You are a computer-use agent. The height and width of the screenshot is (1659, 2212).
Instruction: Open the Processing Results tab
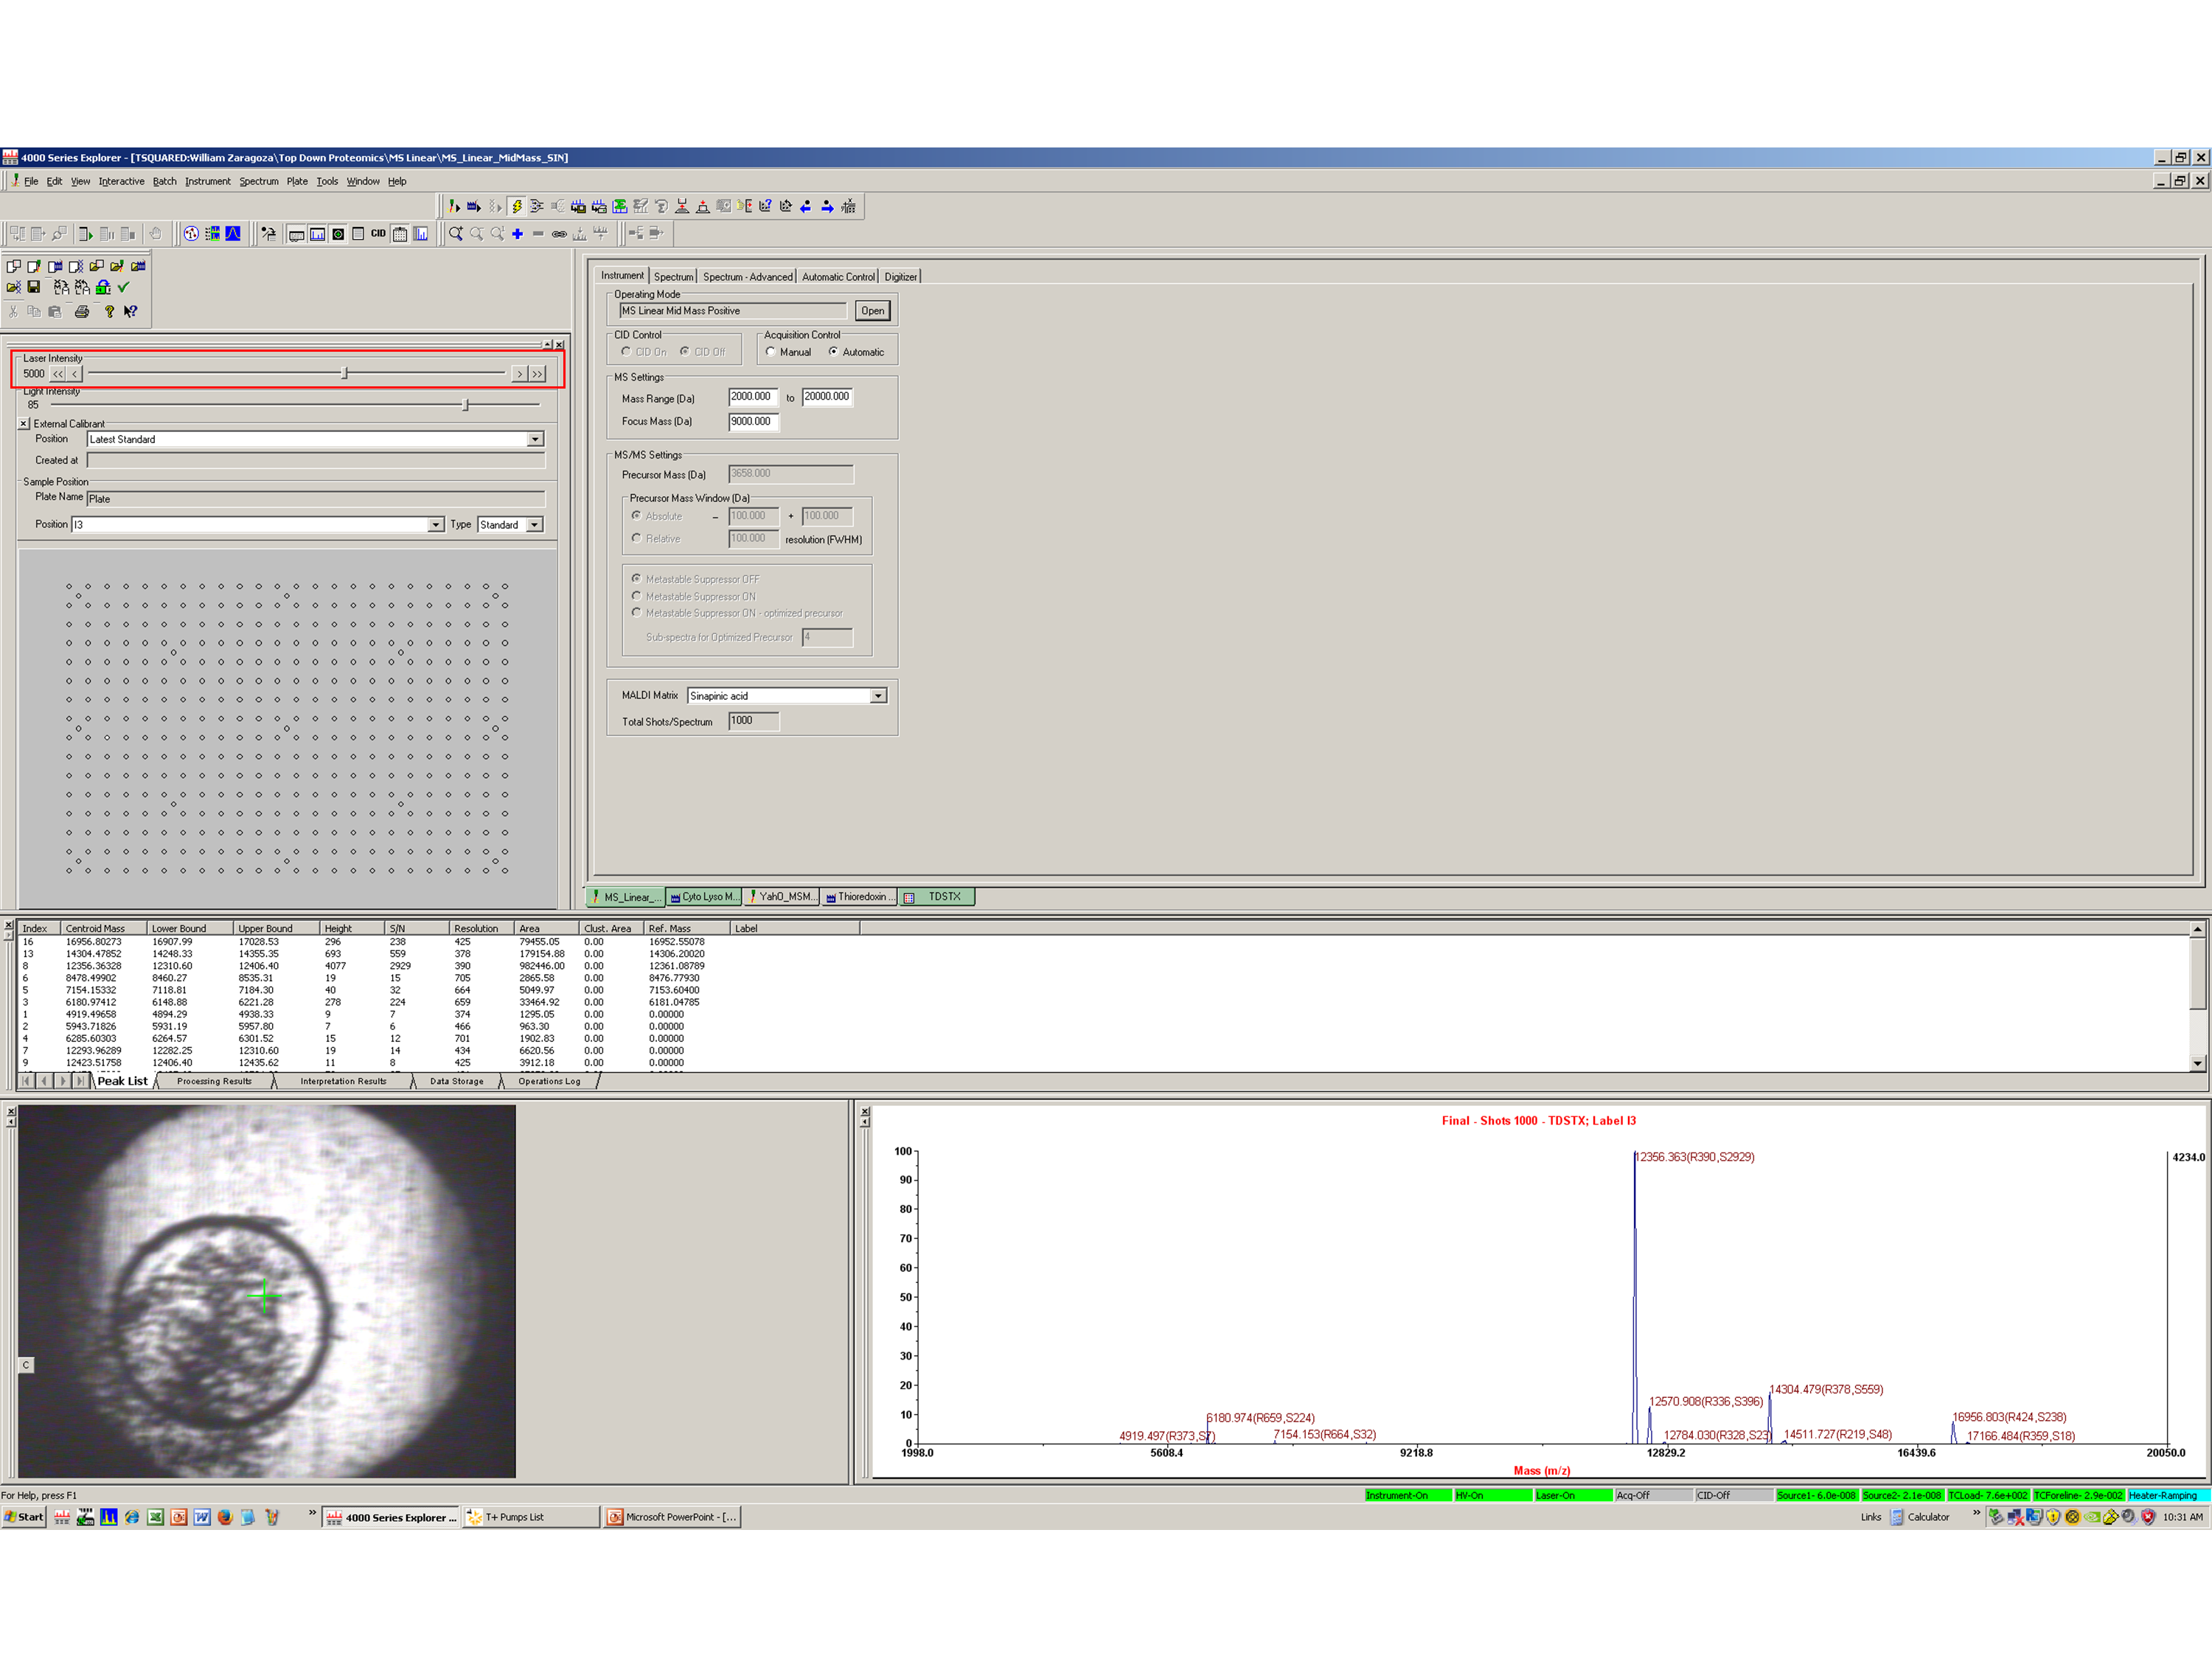[x=214, y=1081]
